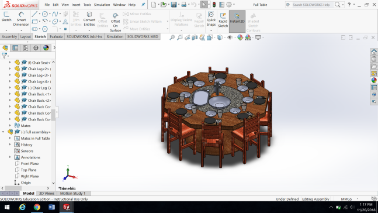Click the Save icon in toolbar
This screenshot has height=213, width=378.
pos(174,4)
